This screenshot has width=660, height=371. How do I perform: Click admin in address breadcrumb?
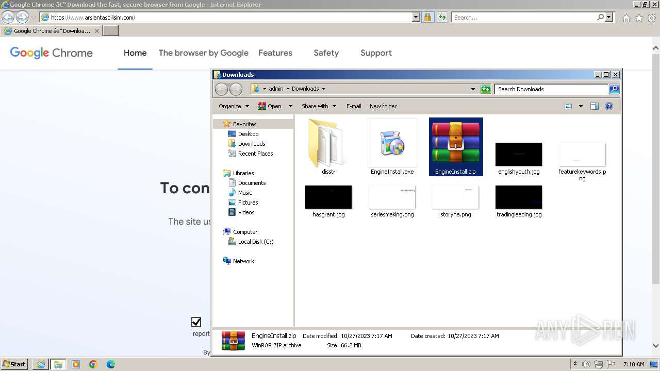click(x=276, y=89)
